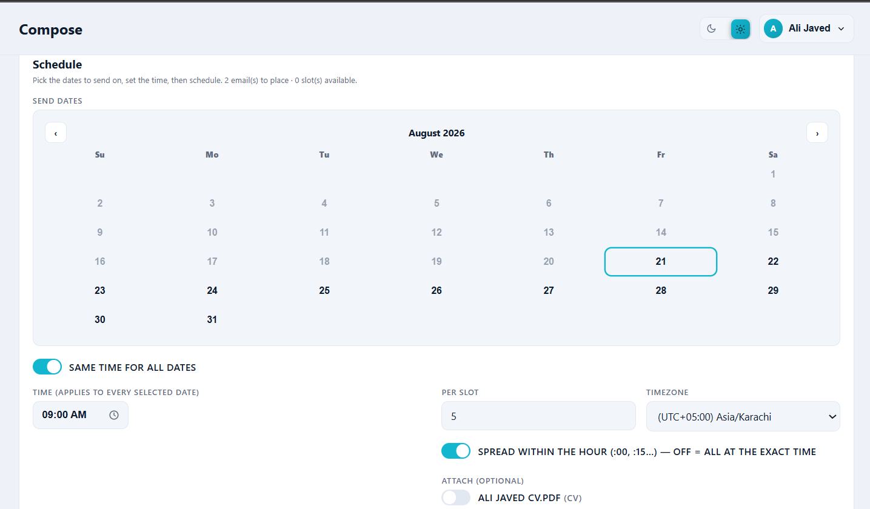This screenshot has width=870, height=509.
Task: Switch to dark mode moon icon
Action: click(712, 29)
